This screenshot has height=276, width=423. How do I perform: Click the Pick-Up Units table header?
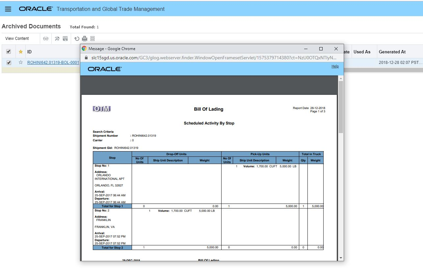(x=260, y=154)
